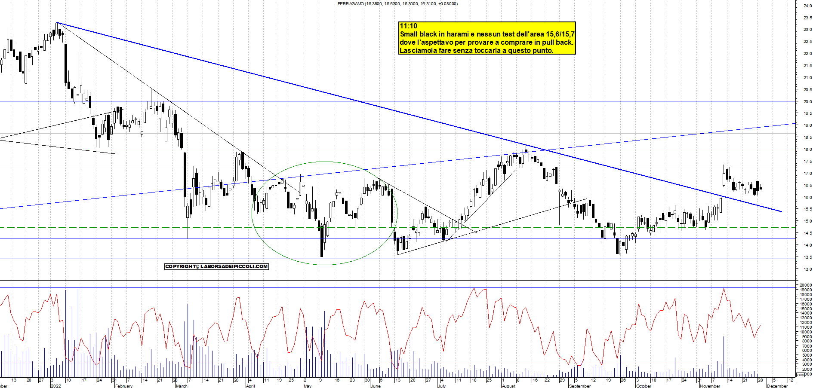The image size is (813, 388).
Task: Click the March month label
Action: pyautogui.click(x=182, y=386)
